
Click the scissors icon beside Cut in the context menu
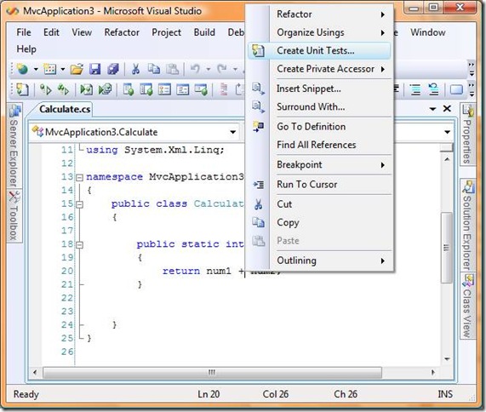click(x=258, y=204)
